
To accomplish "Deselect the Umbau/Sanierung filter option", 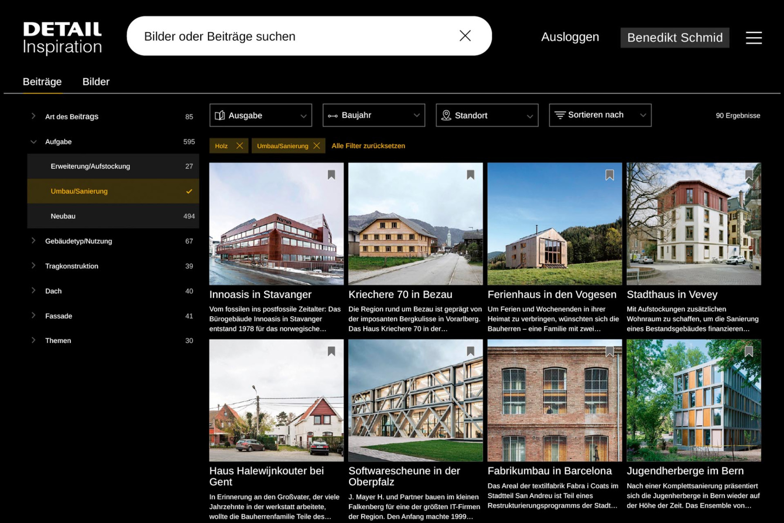I will pos(113,191).
